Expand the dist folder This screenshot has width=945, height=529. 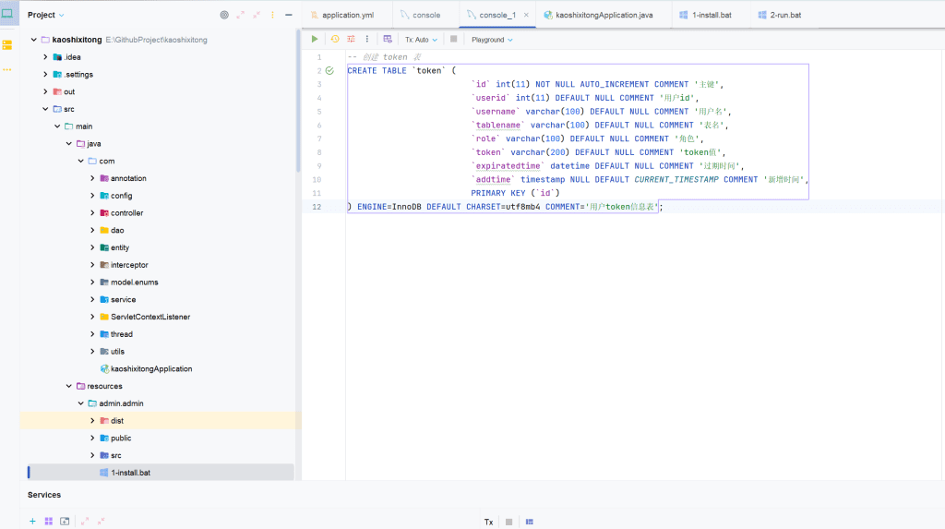[x=92, y=421]
